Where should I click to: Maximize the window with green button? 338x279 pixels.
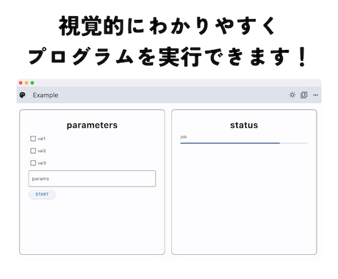tap(32, 83)
